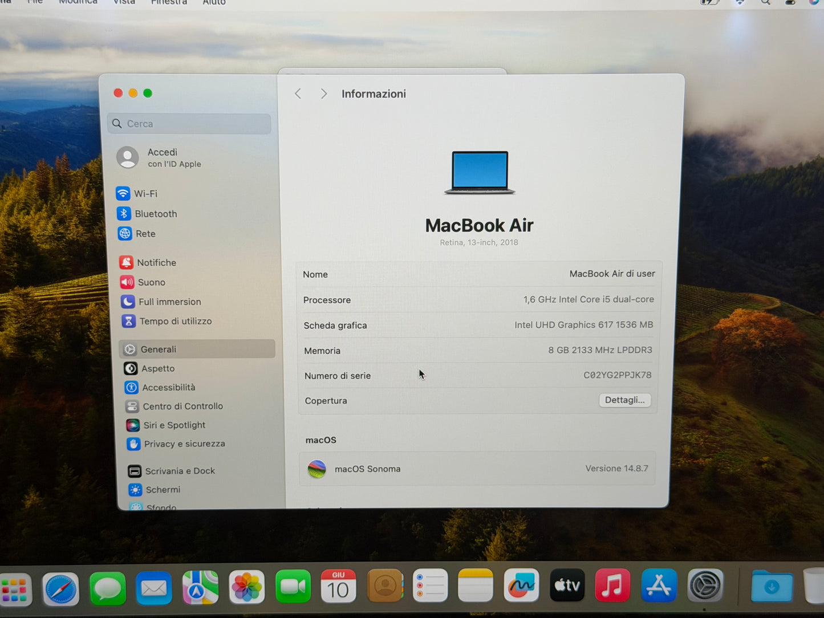
Task: Open Mail from the Dock
Action: coord(154,588)
